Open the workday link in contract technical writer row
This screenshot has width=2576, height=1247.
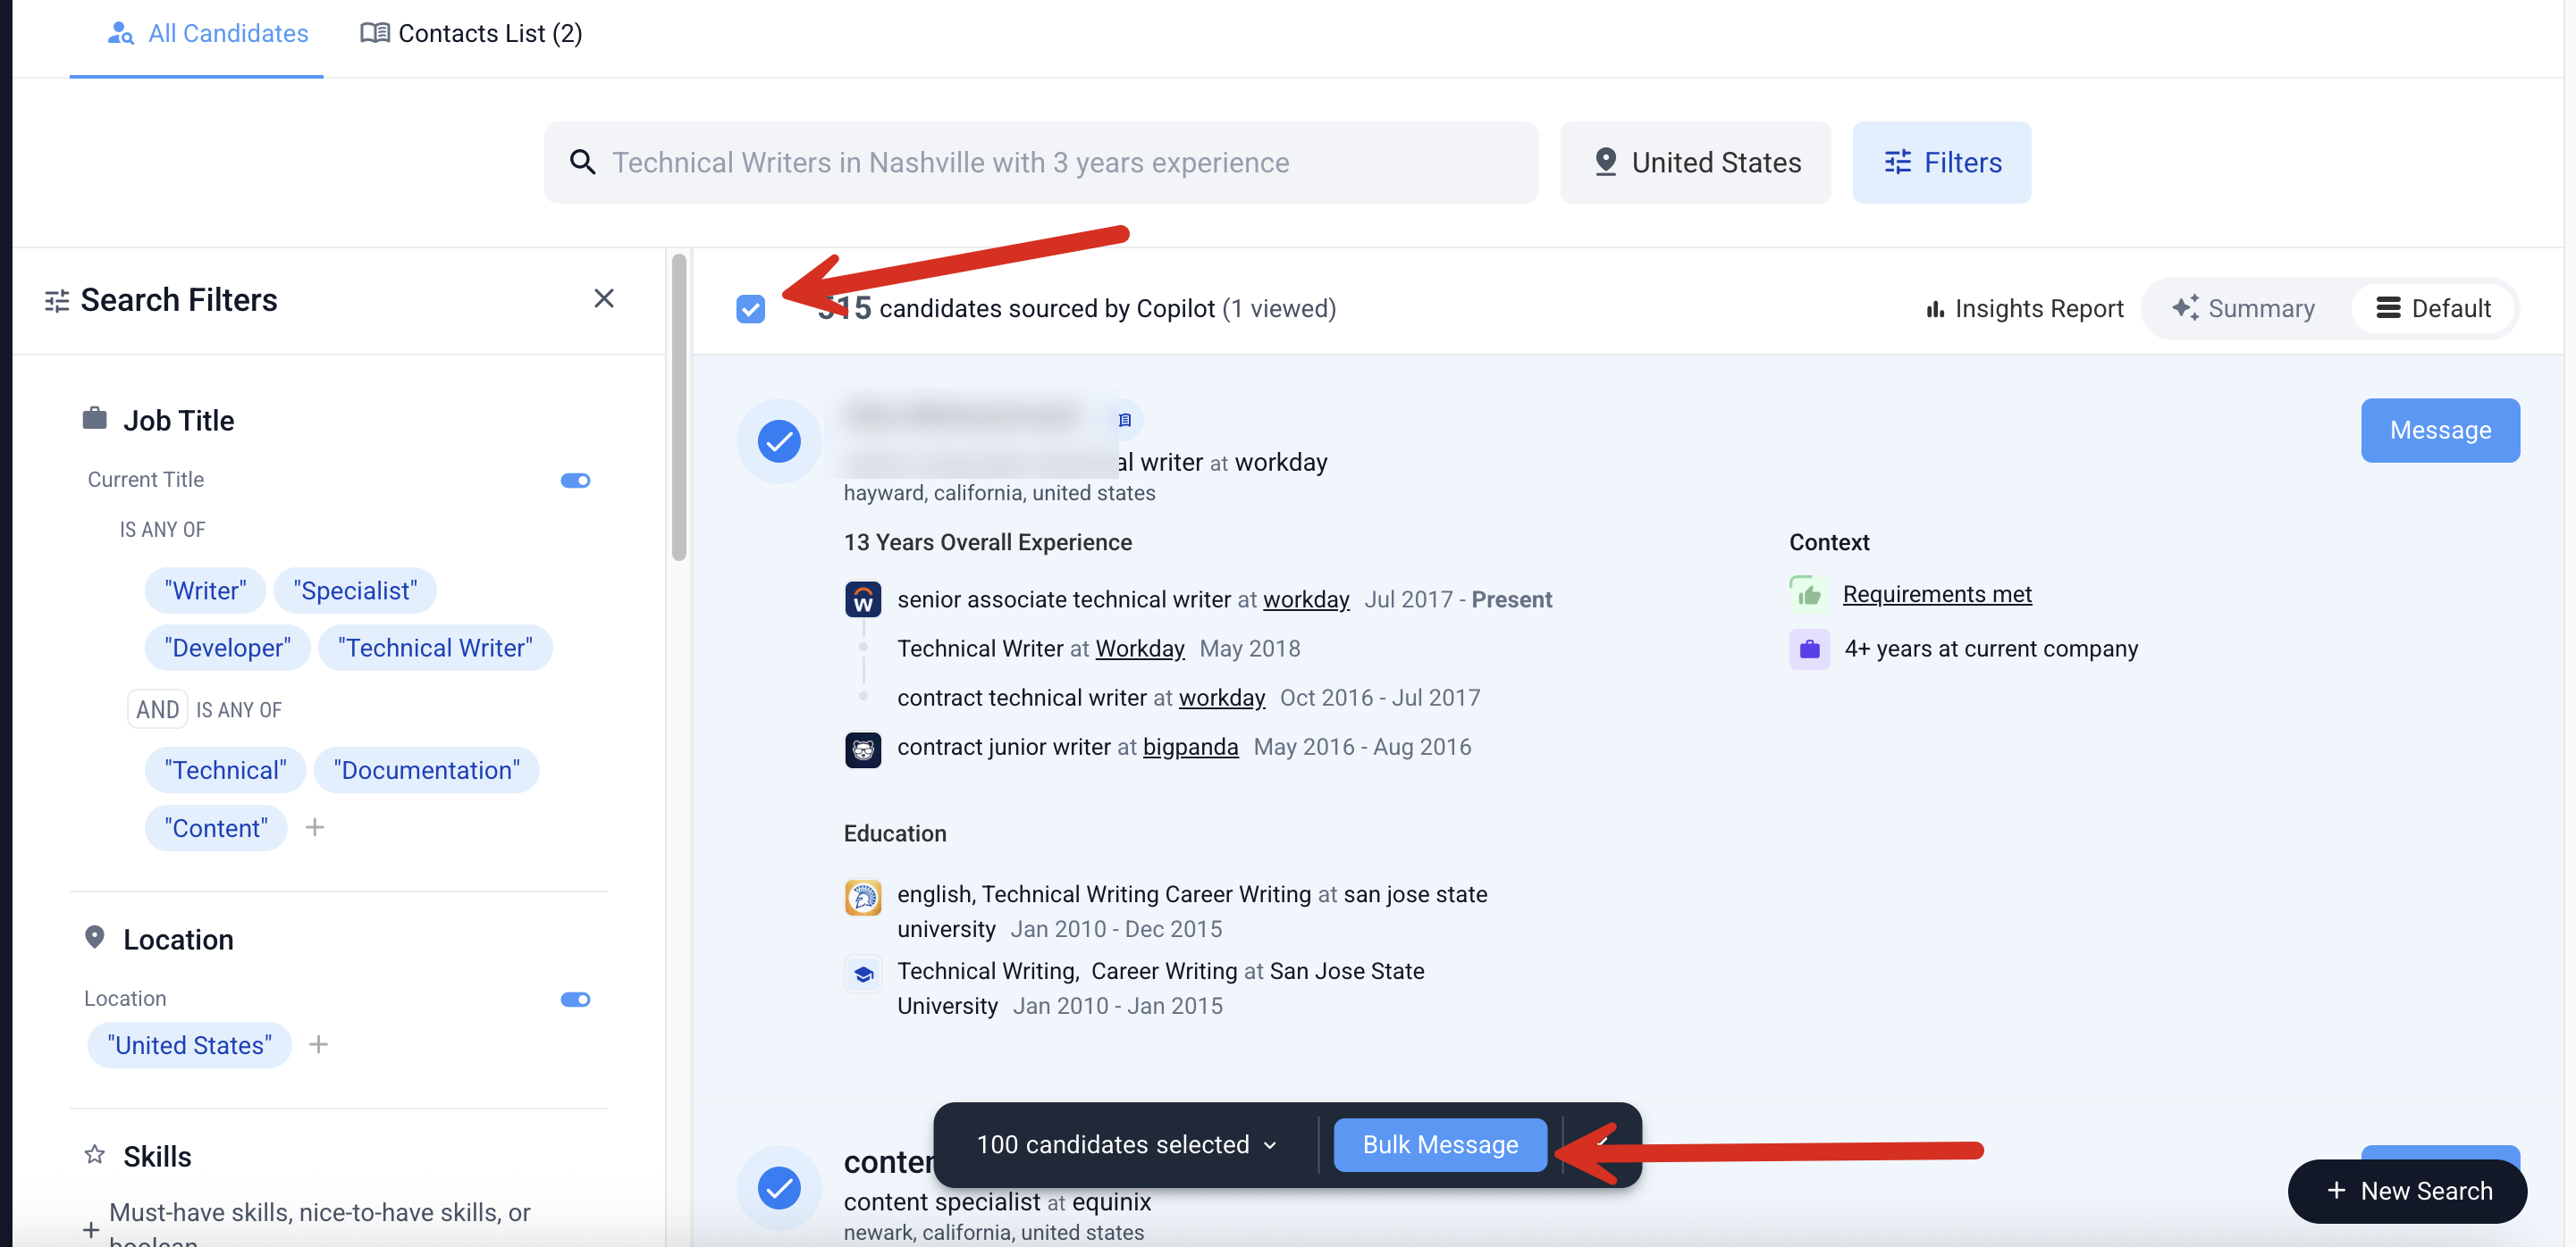(x=1221, y=698)
